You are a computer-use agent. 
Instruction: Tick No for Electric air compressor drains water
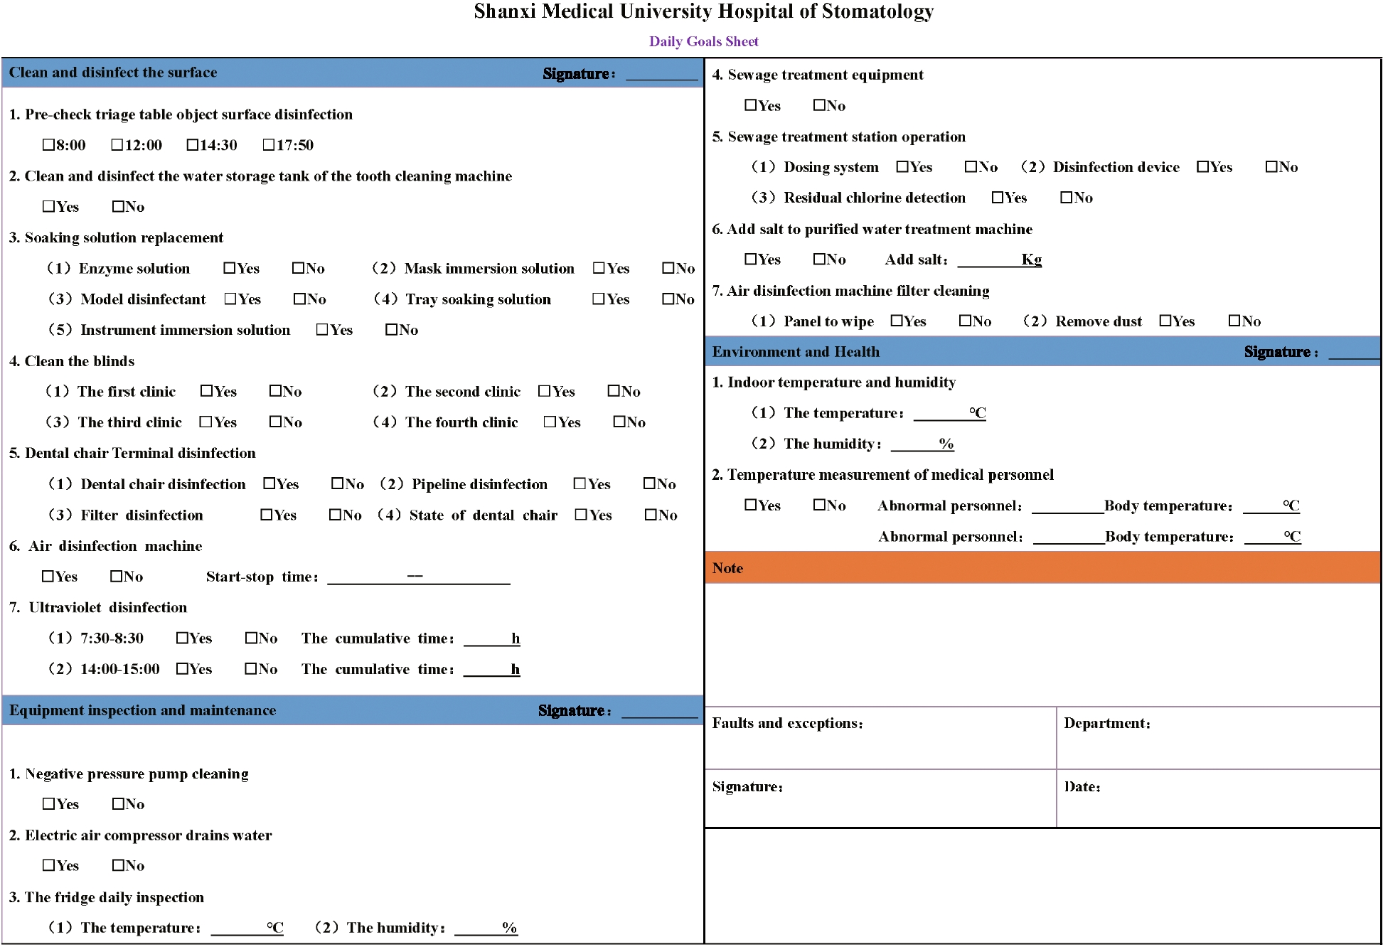[118, 865]
